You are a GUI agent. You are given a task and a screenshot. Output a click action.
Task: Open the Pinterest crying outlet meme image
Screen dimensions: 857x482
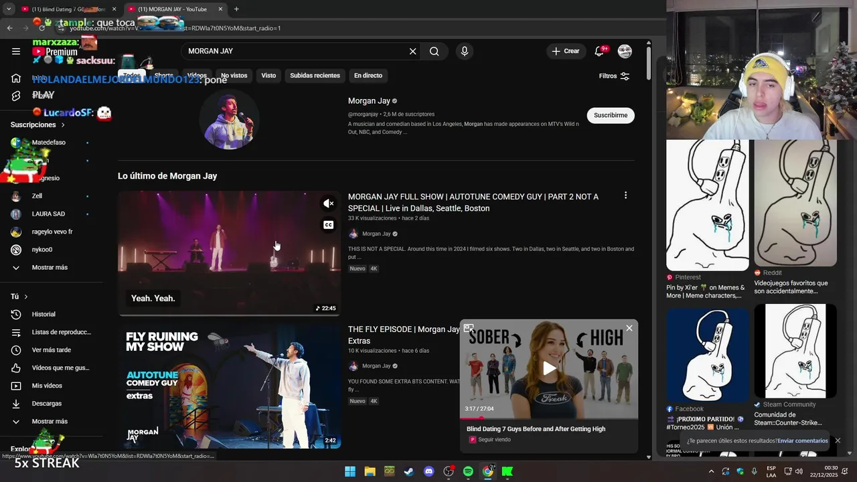(708, 205)
